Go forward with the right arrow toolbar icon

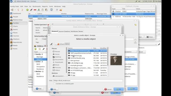click(22, 10)
